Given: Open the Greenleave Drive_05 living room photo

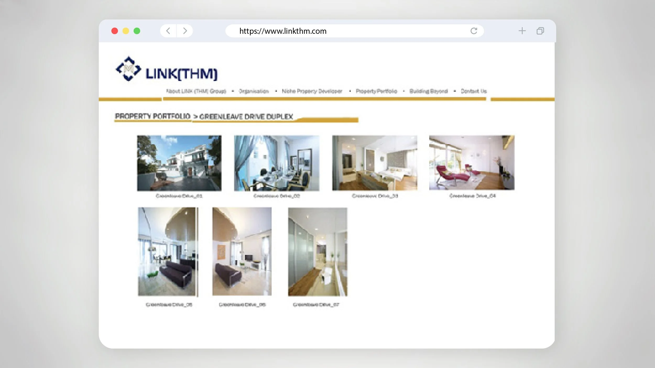Looking at the screenshot, I should [168, 253].
